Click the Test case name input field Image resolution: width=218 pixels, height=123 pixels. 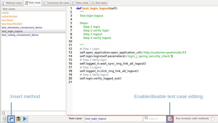[114, 119]
